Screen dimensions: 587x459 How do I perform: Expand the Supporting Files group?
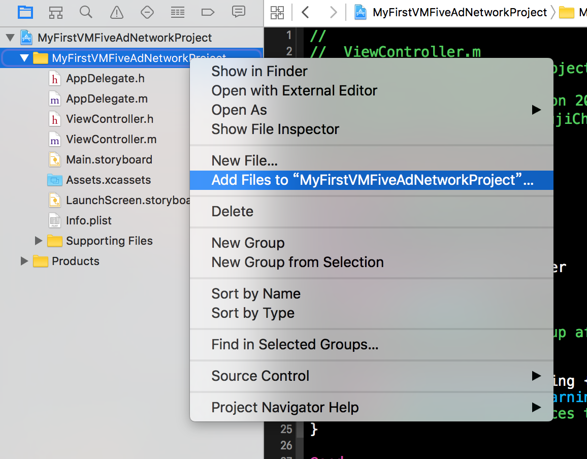point(39,241)
